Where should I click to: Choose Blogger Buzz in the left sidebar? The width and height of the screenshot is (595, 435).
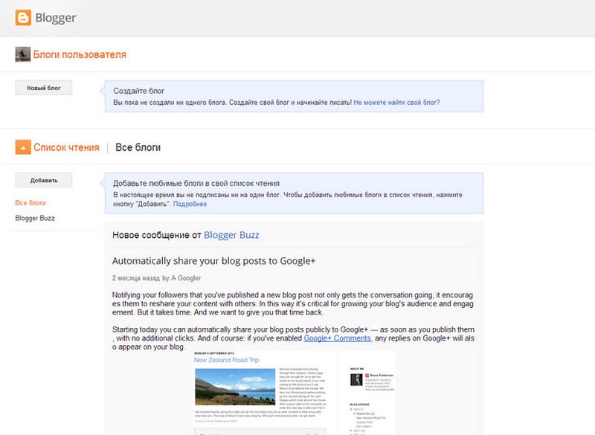point(35,219)
